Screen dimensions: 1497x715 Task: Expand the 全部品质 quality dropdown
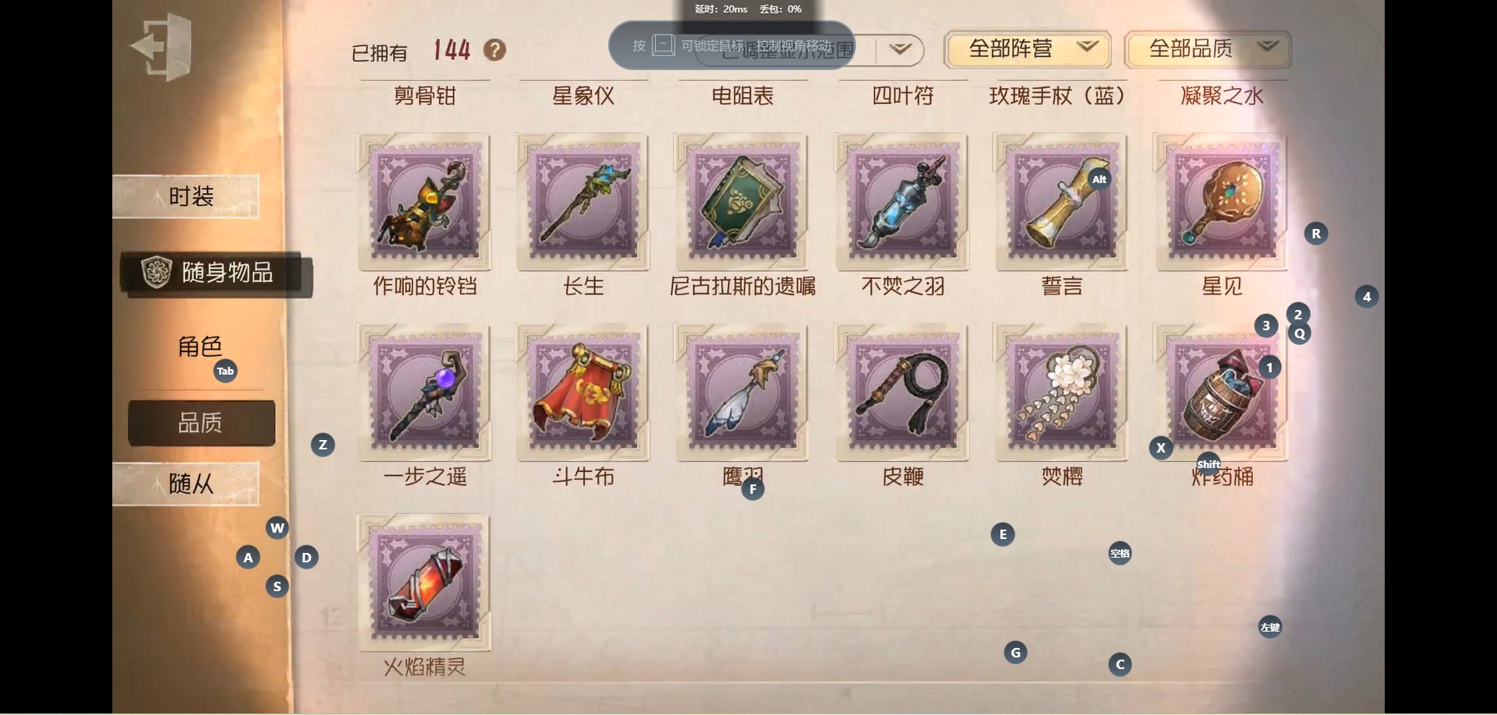tap(1207, 49)
